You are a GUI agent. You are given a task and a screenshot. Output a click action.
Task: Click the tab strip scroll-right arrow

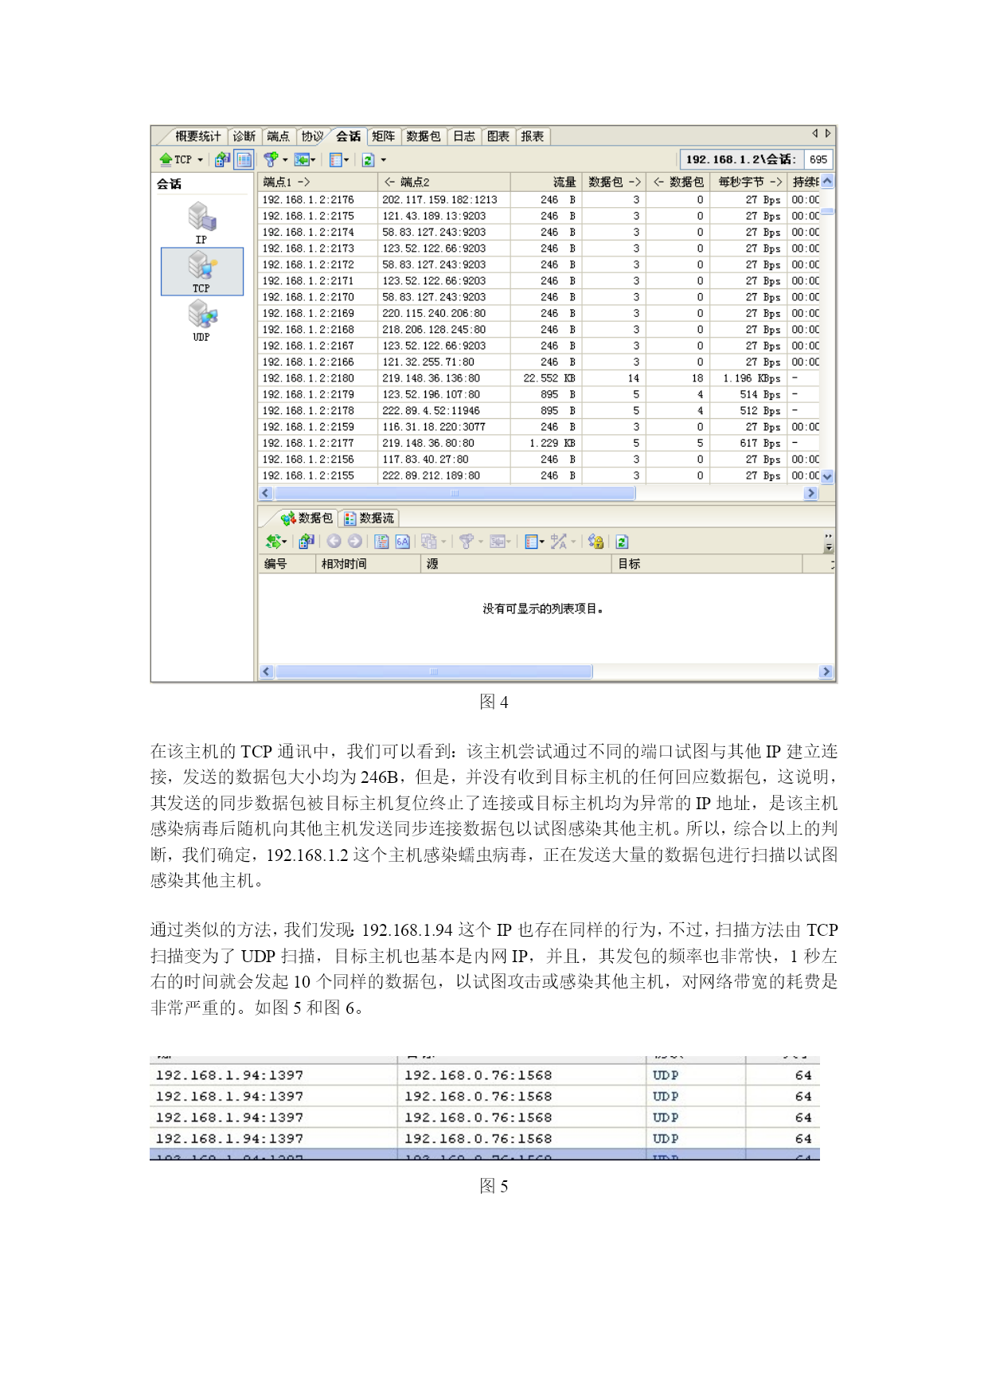[828, 134]
